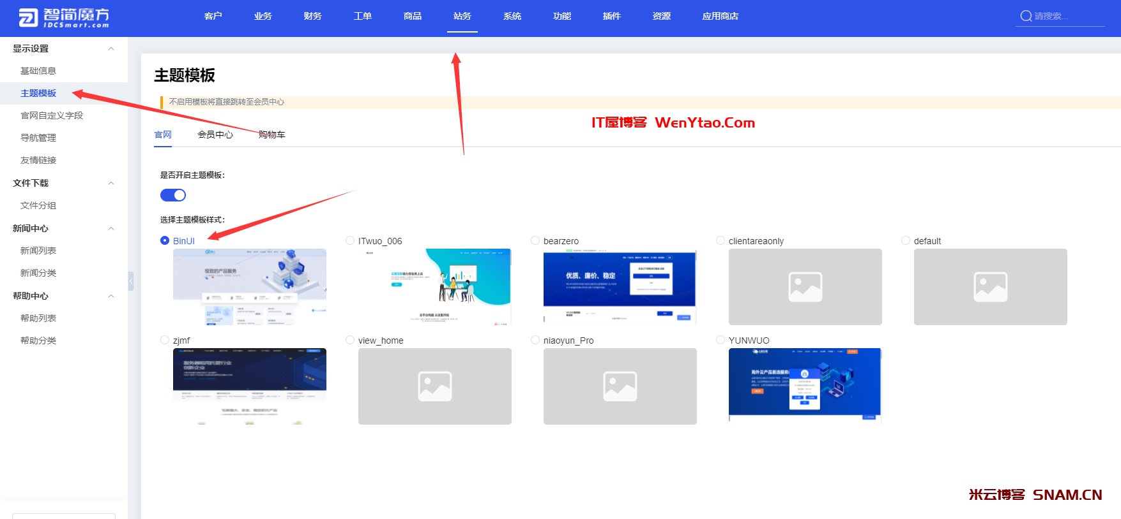Click the IDCSmart logo icon
Image resolution: width=1121 pixels, height=519 pixels.
coord(28,18)
